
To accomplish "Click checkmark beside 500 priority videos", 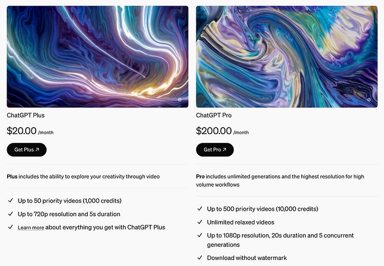I will click(200, 209).
